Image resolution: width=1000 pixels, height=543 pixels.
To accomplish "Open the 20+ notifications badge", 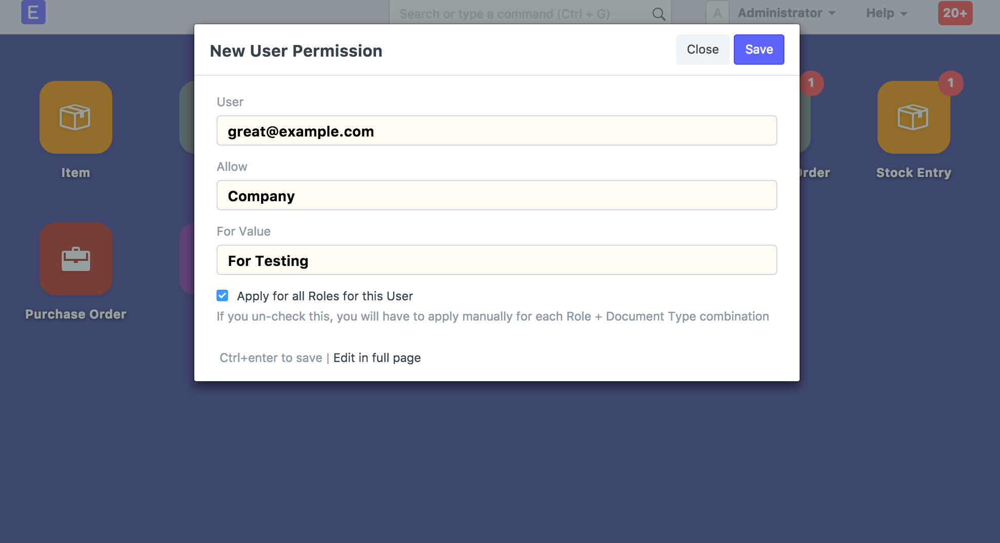I will 955,13.
